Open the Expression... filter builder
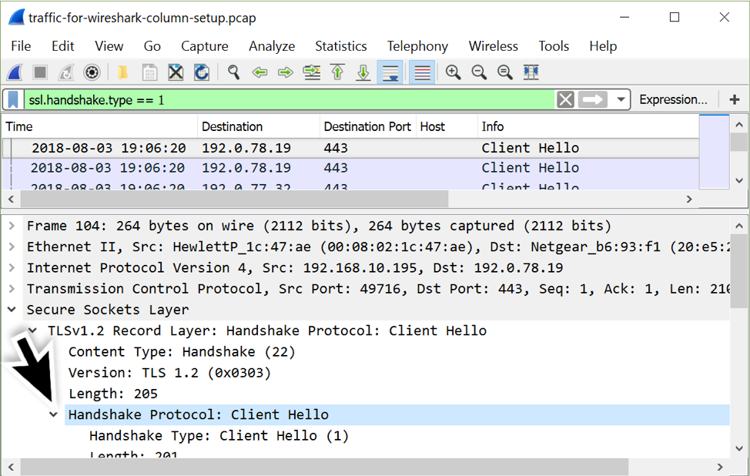The image size is (750, 476). [673, 99]
